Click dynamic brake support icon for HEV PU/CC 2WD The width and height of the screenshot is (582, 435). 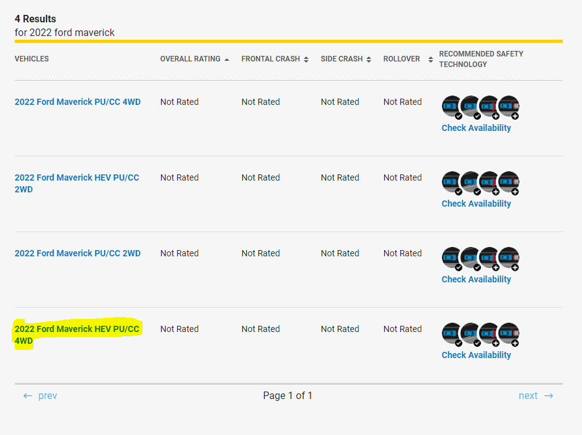[x=508, y=183]
